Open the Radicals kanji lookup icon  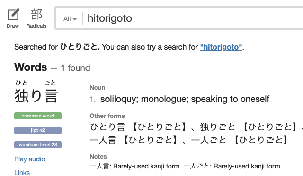[36, 15]
